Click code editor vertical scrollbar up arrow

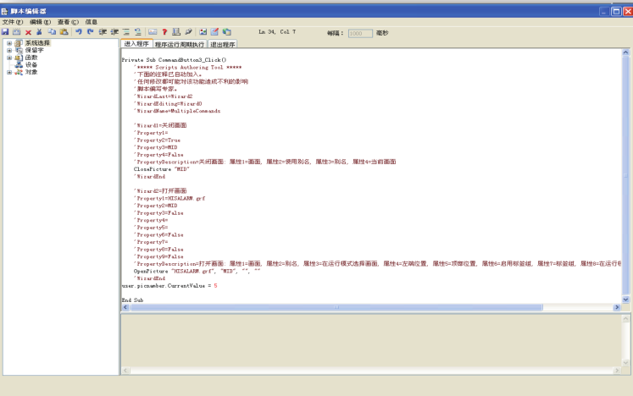tap(625, 52)
